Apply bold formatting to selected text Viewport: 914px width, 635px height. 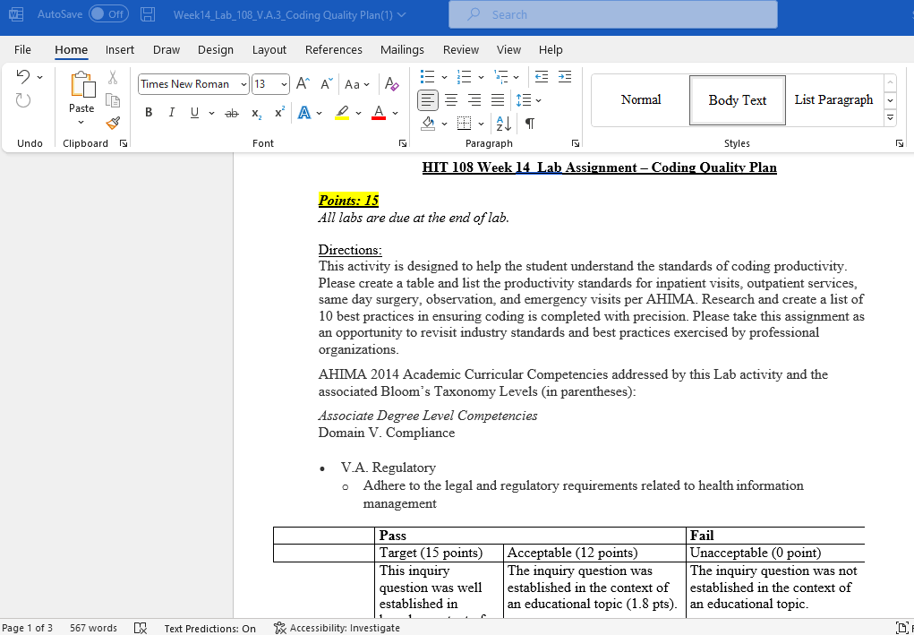(x=149, y=112)
